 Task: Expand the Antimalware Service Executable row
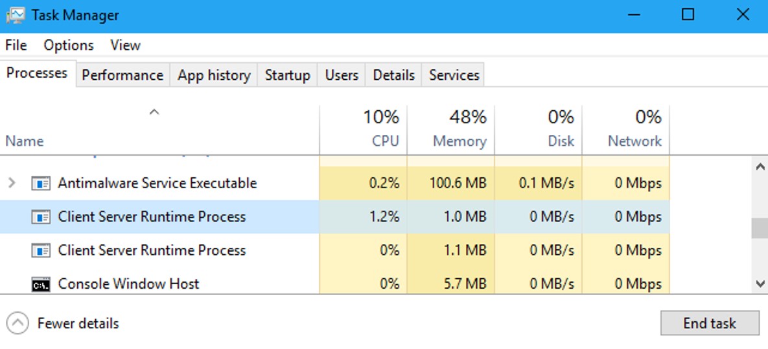12,184
